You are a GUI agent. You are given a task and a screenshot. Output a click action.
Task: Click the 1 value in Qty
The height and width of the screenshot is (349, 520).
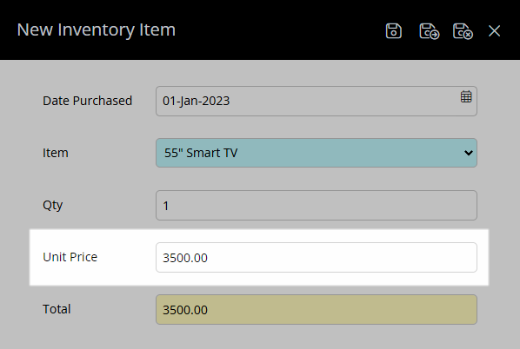(x=166, y=206)
